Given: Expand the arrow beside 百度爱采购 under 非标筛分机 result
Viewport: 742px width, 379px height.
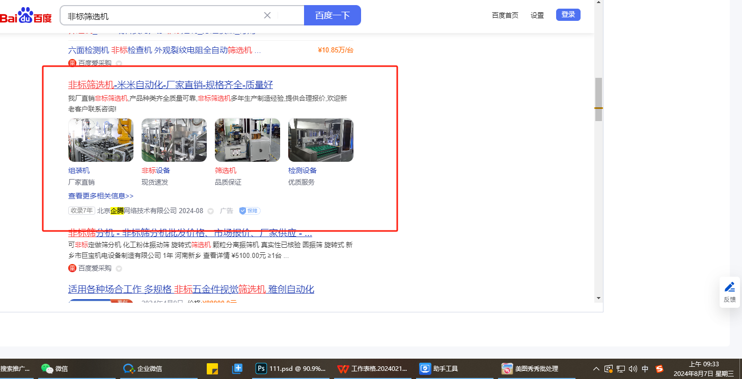Looking at the screenshot, I should (x=119, y=269).
